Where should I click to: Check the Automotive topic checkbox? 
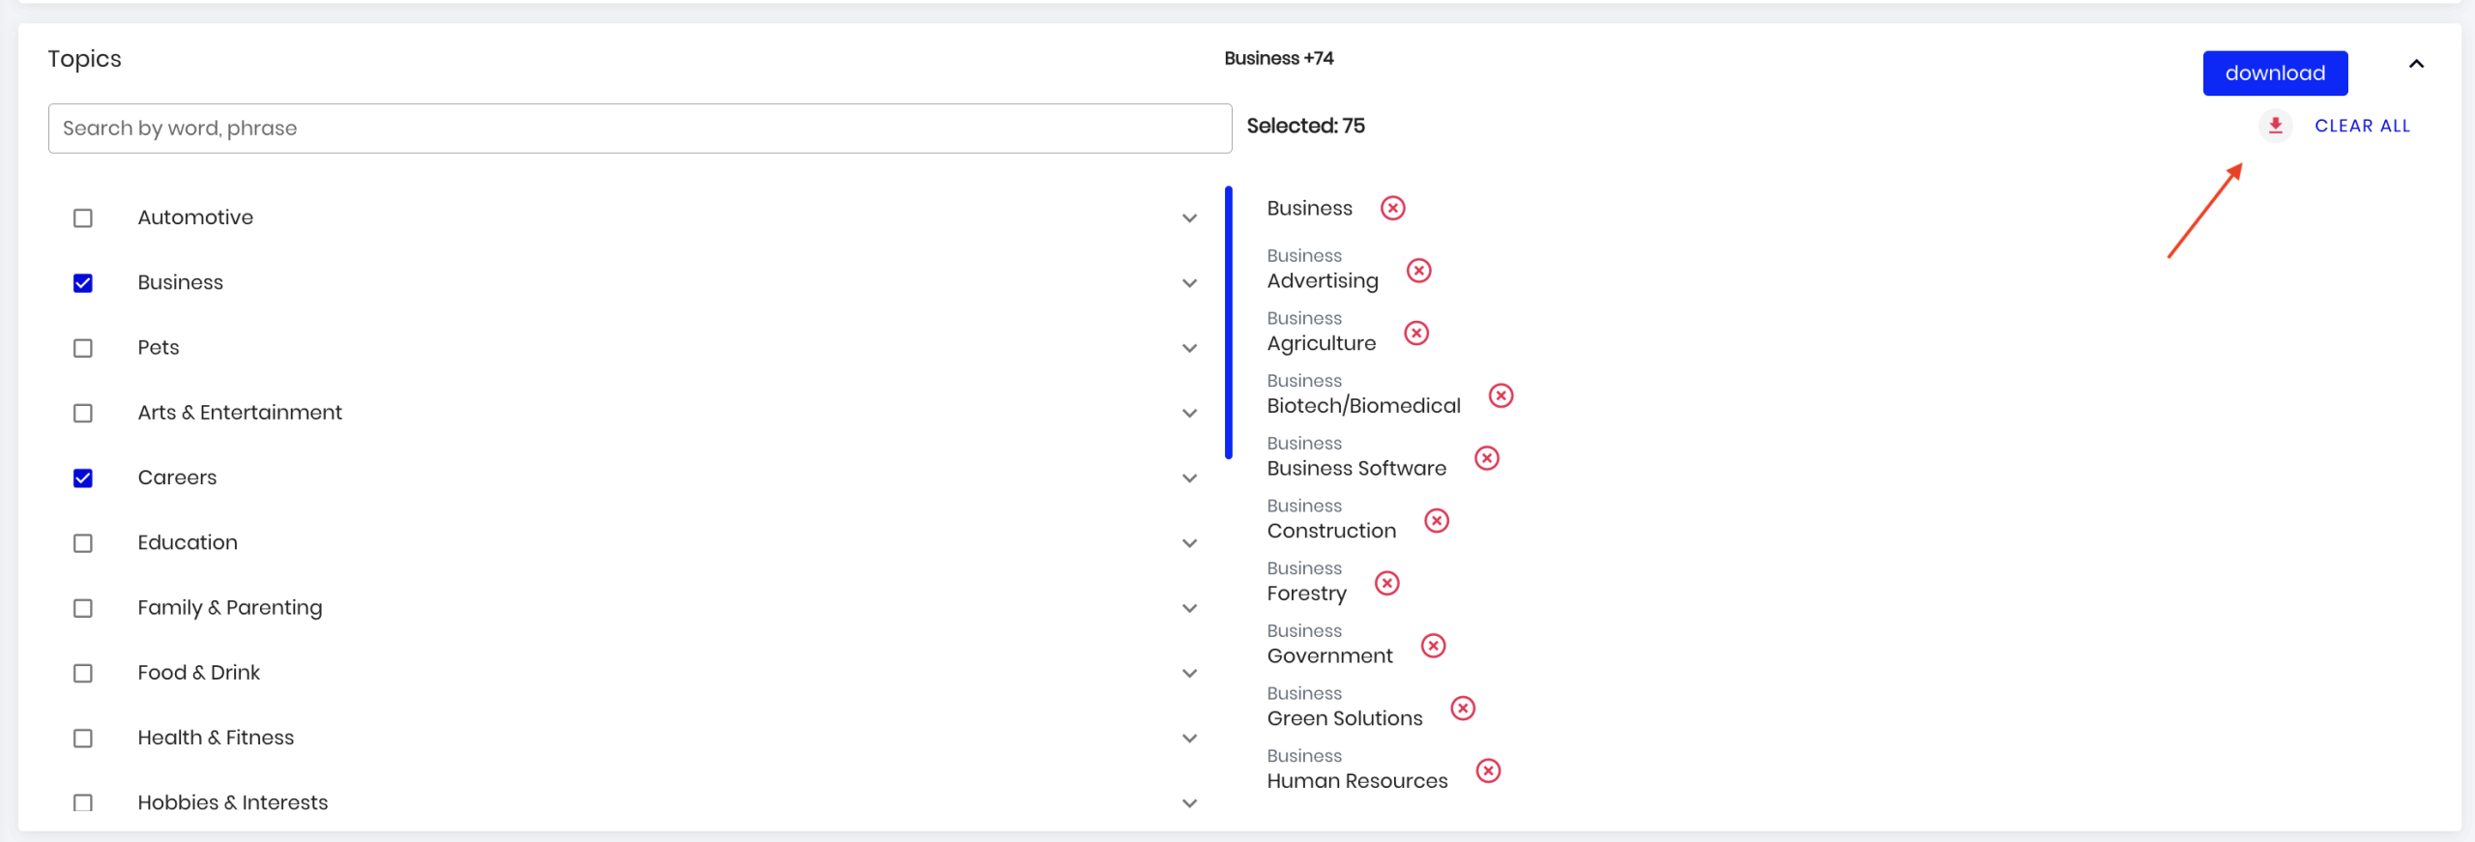click(83, 218)
